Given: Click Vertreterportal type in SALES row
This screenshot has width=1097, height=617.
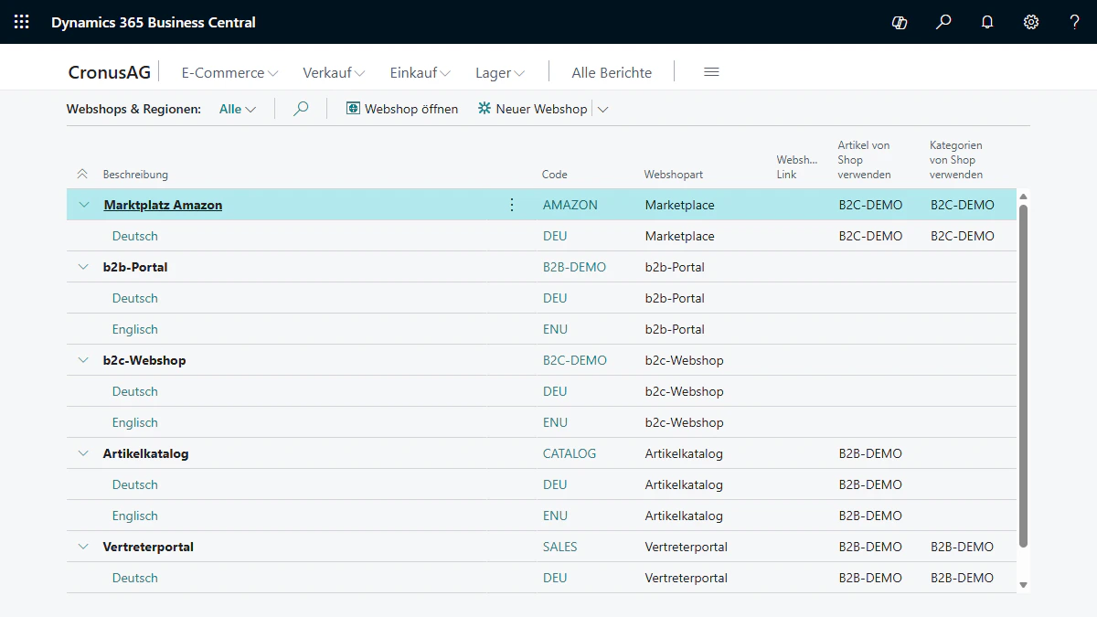Looking at the screenshot, I should [687, 547].
